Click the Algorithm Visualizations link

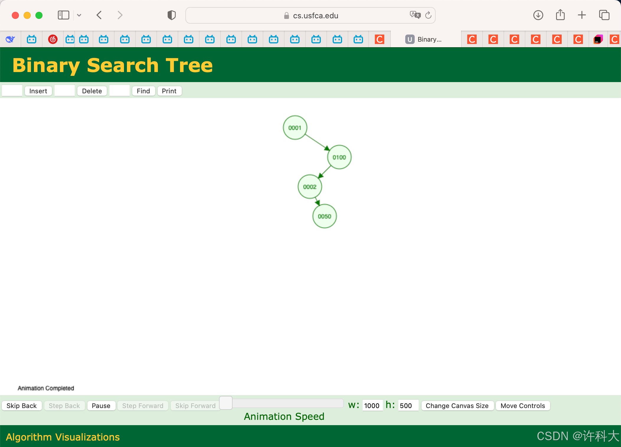[63, 437]
